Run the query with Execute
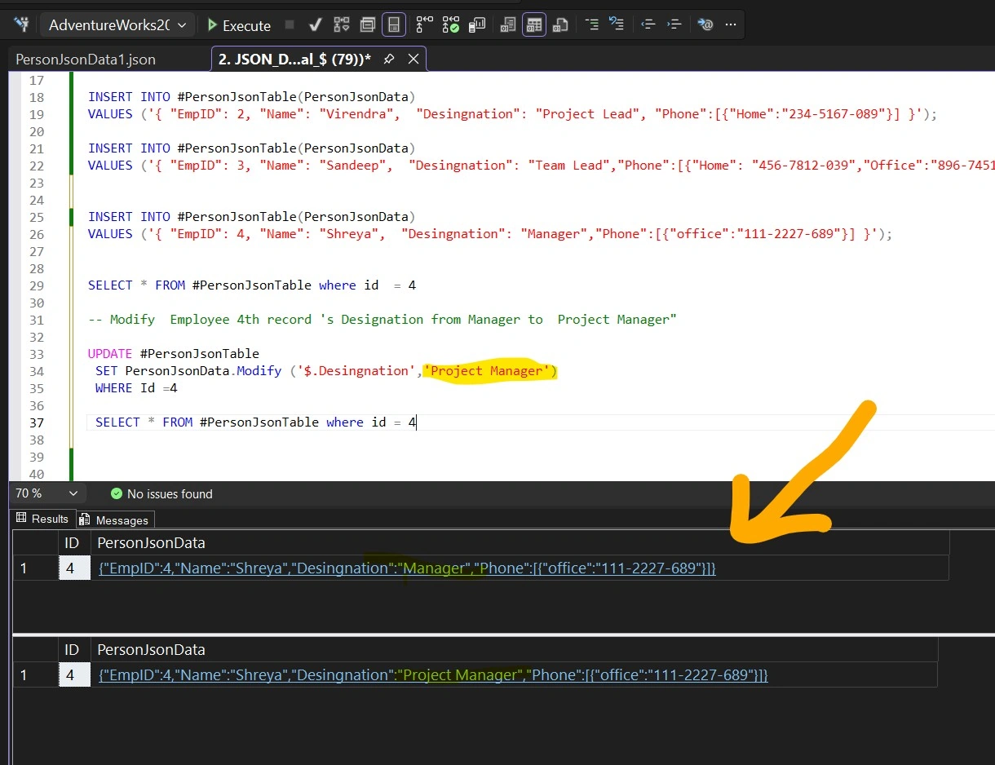This screenshot has height=765, width=995. pyautogui.click(x=239, y=25)
